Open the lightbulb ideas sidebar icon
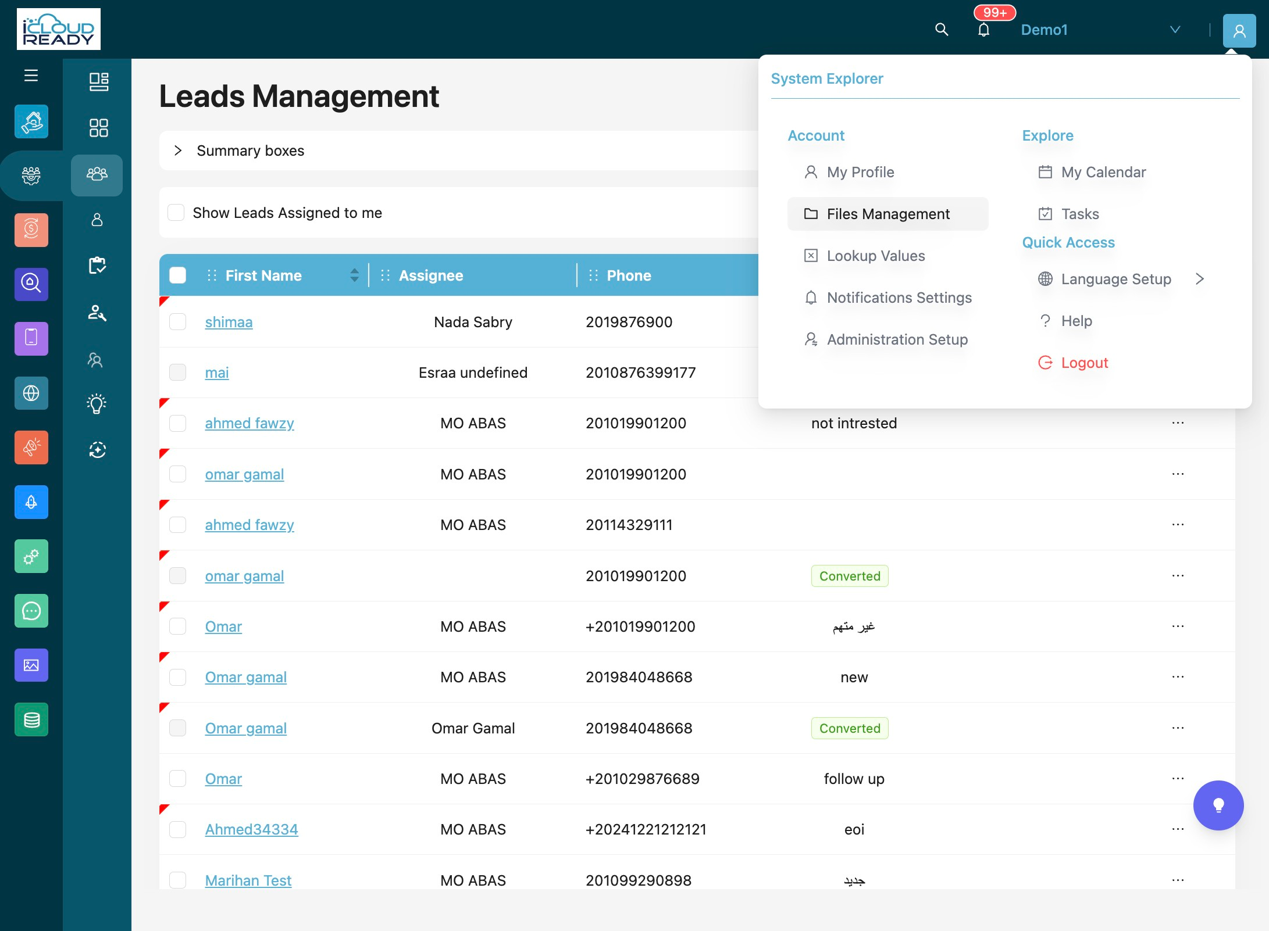This screenshot has width=1269, height=931. pyautogui.click(x=97, y=404)
